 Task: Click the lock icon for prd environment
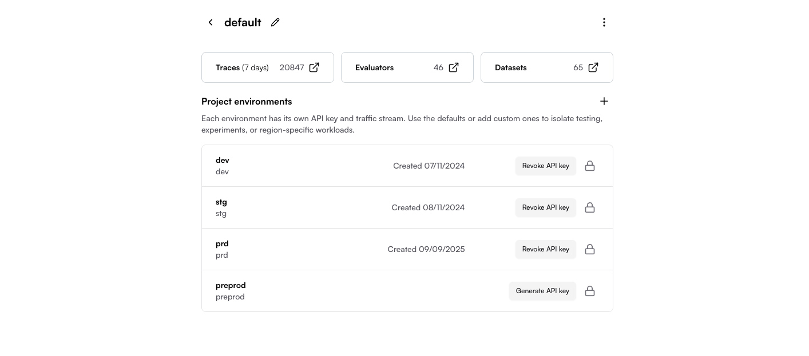click(x=590, y=249)
